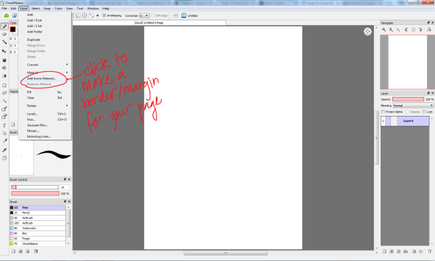The height and width of the screenshot is (261, 435).
Task: Select the Pencil brush in list
Action: click(38, 213)
